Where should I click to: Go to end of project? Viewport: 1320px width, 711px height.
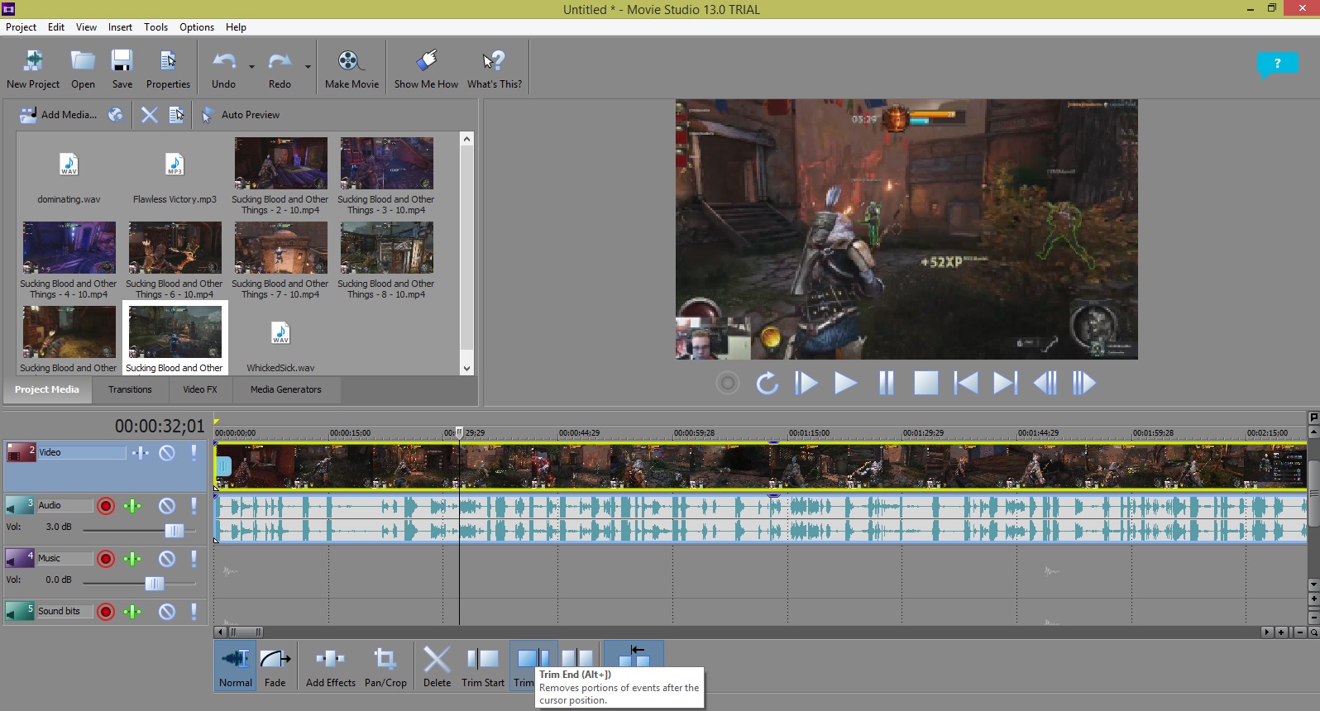click(1005, 383)
